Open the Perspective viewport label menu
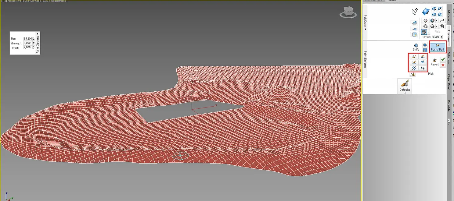Image resolution: width=454 pixels, height=201 pixels. tap(14, 1)
